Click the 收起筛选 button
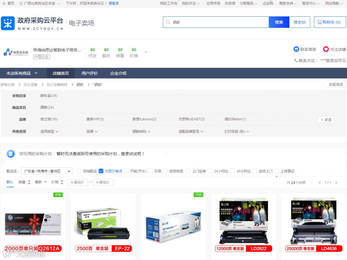The image size is (347, 260). (x=336, y=84)
